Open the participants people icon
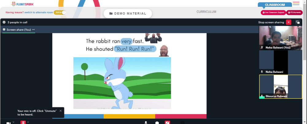Image resolution: width=307 pixels, height=124 pixels. (x=146, y=123)
